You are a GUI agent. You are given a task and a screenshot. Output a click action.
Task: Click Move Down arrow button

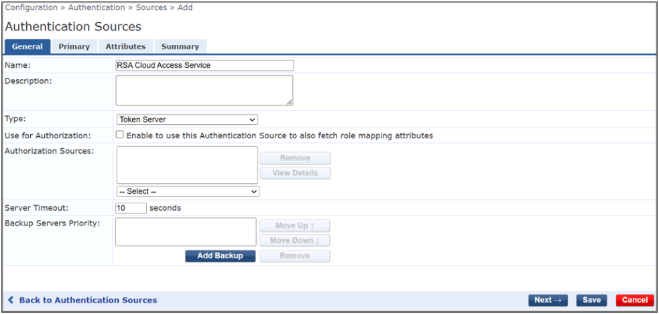(294, 240)
